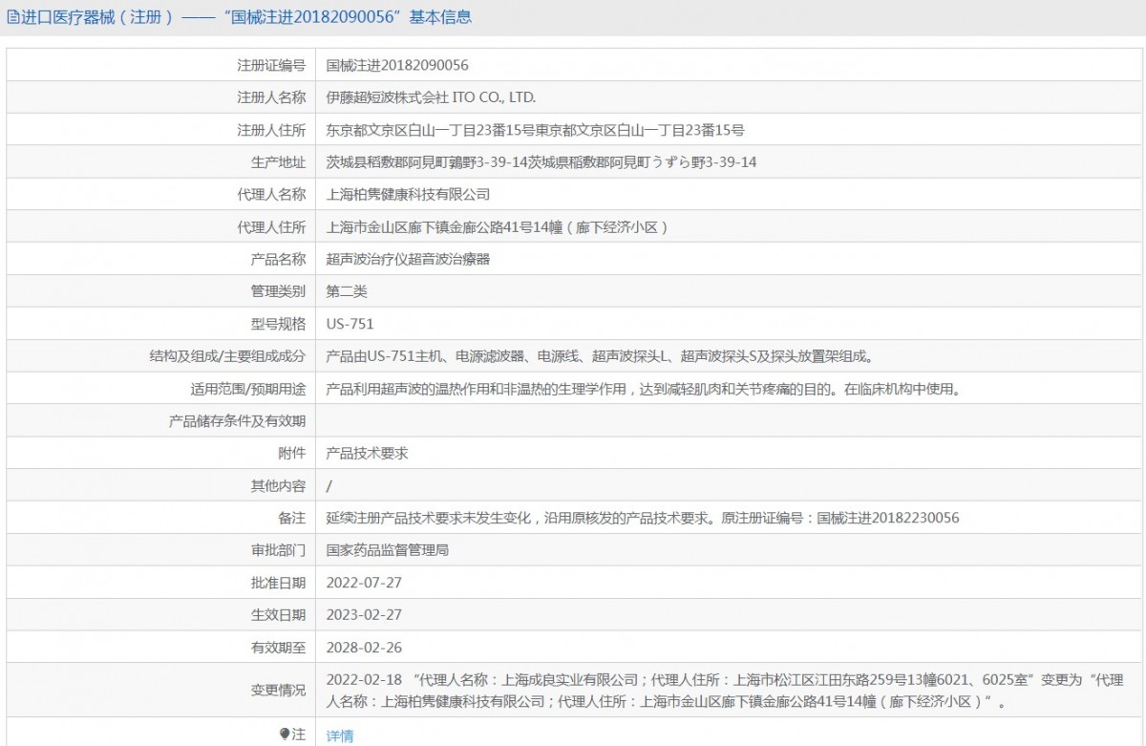Click the 管理类别 label
1146x746 pixels.
click(x=278, y=291)
